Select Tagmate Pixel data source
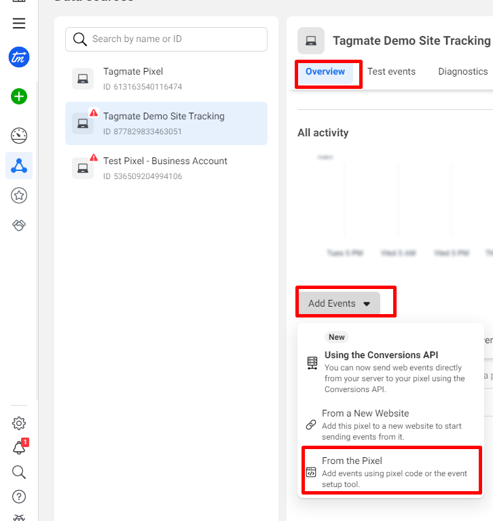This screenshot has height=521, width=493. coord(166,79)
